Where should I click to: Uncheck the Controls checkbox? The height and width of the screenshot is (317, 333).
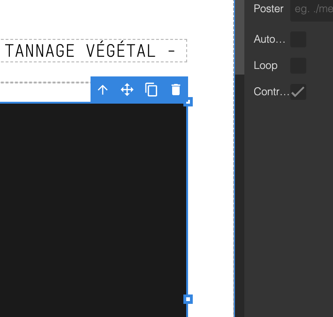click(x=298, y=92)
